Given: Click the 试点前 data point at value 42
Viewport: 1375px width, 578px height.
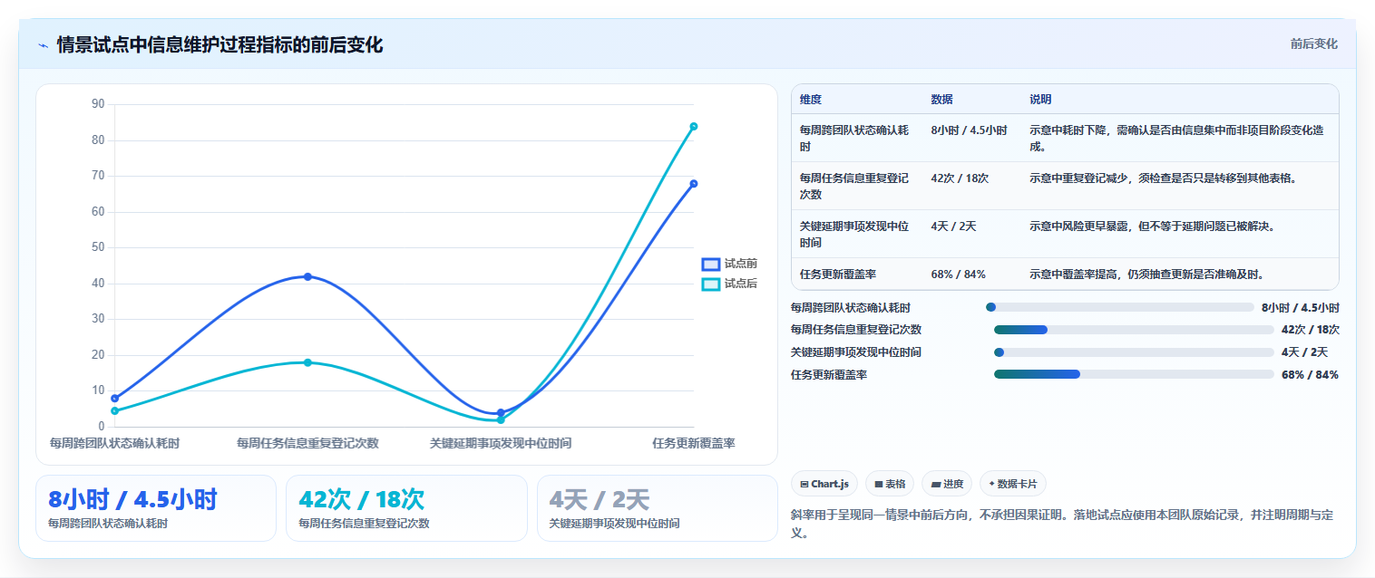Looking at the screenshot, I should (307, 276).
